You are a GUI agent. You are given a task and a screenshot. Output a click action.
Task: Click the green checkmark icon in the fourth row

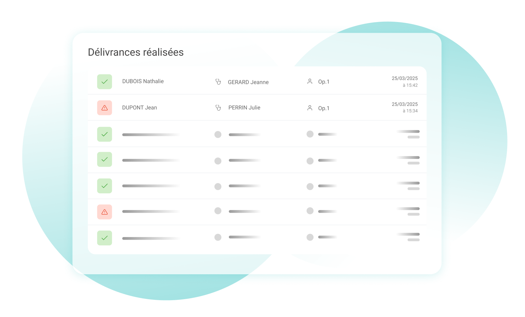(104, 159)
